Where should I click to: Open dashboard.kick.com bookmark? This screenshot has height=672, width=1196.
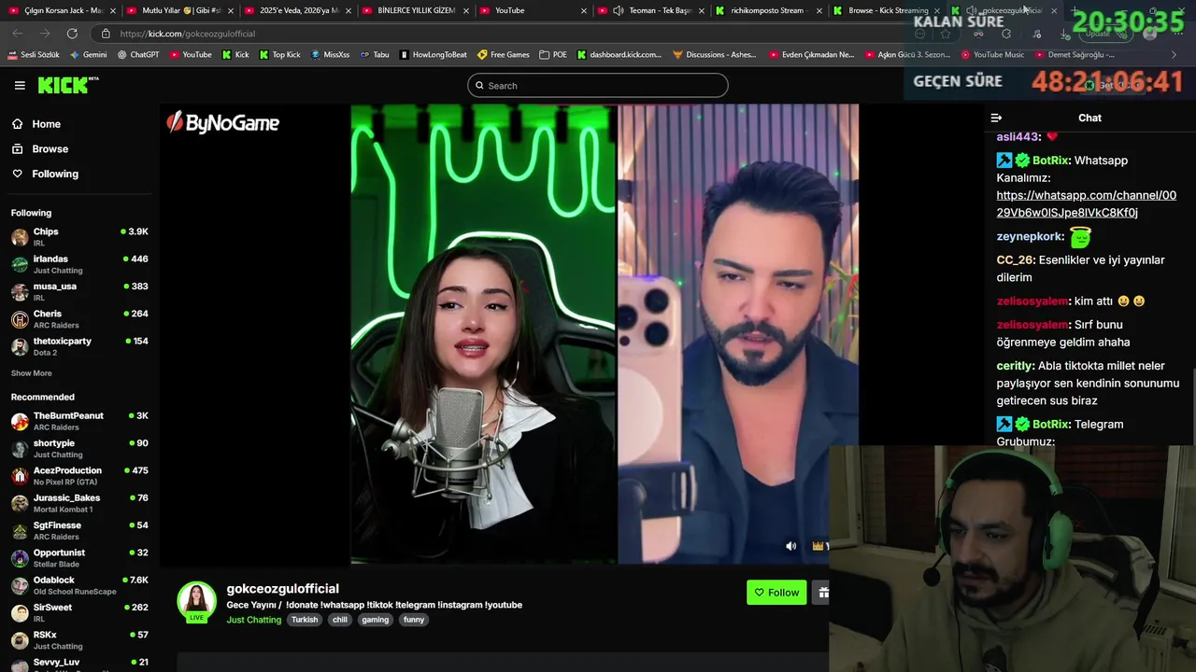tap(619, 55)
